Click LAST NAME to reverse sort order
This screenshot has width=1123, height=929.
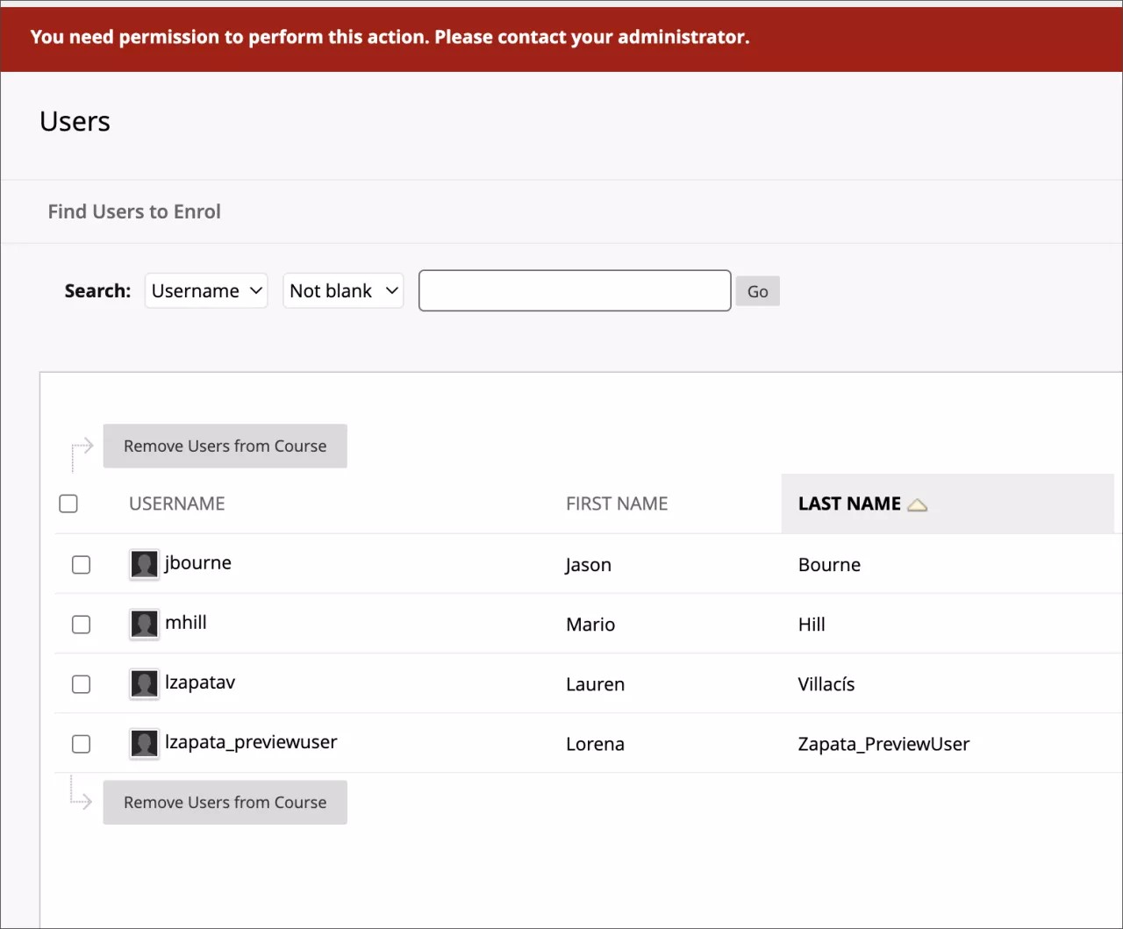848,504
